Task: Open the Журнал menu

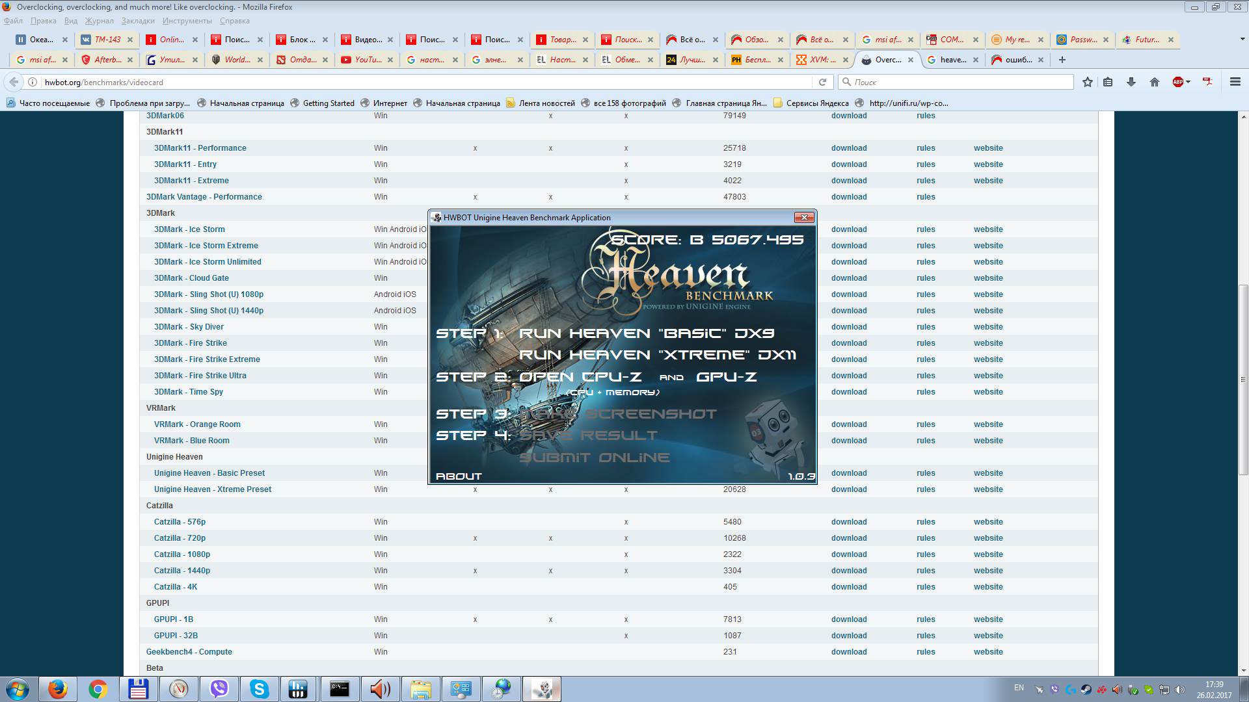Action: click(x=99, y=21)
